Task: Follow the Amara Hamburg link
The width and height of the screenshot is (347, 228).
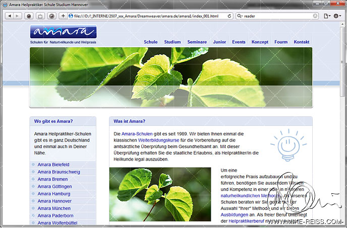Action: point(54,194)
